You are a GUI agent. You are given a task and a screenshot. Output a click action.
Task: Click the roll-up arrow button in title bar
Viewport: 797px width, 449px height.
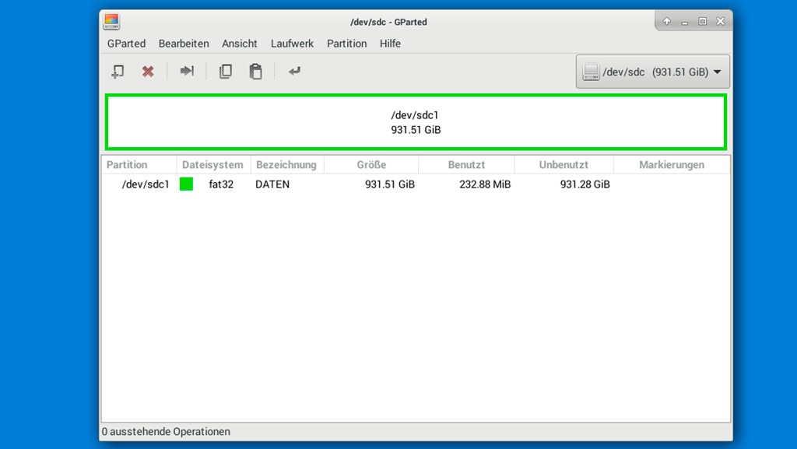coord(667,22)
